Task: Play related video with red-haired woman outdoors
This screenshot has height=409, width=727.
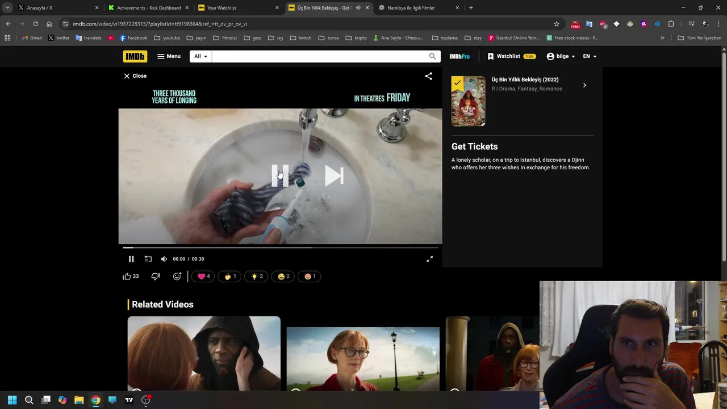Action: [x=363, y=359]
